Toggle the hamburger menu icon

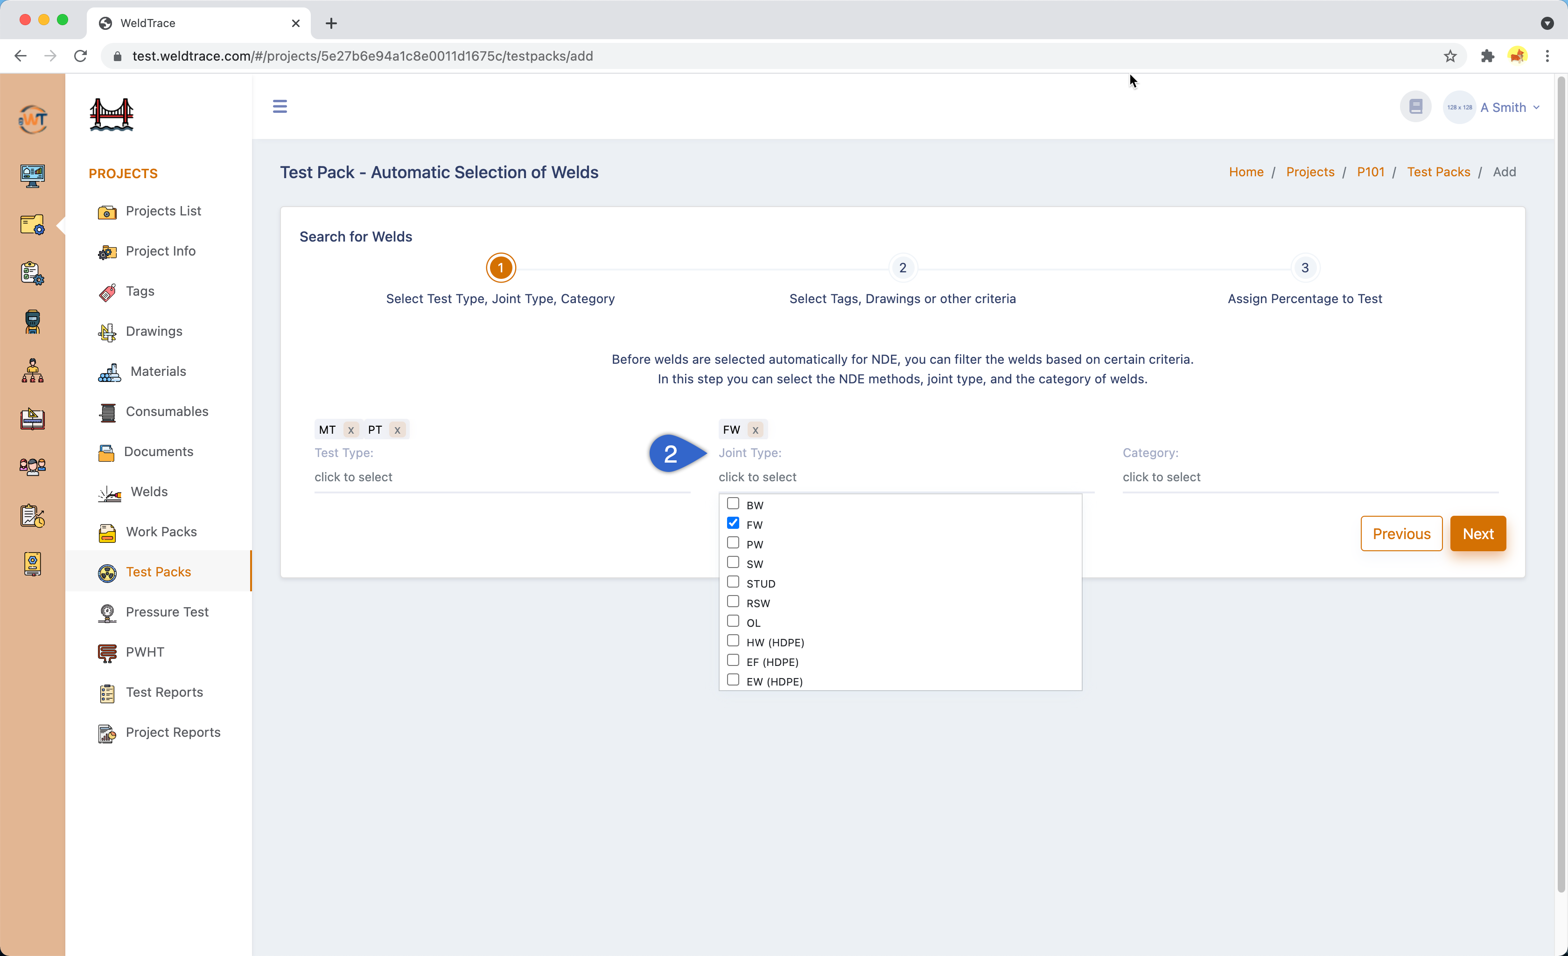(280, 106)
